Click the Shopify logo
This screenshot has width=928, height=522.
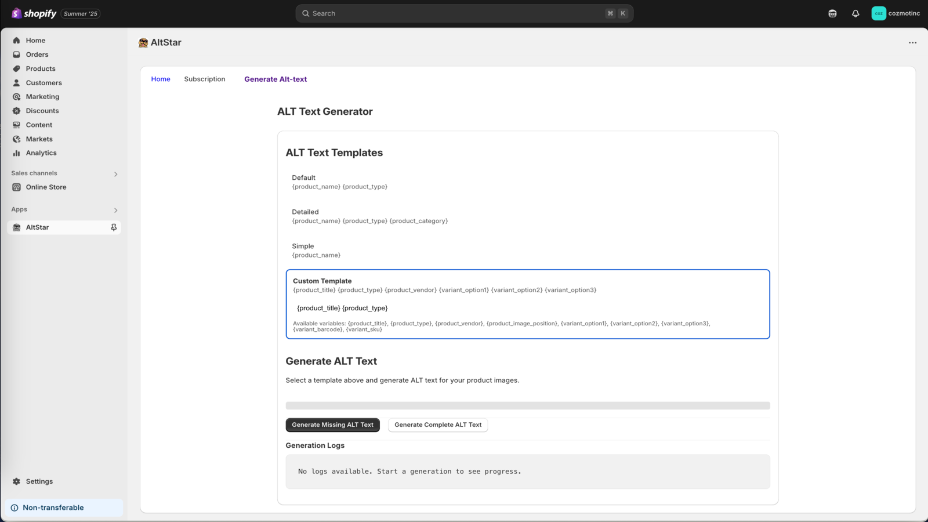click(34, 13)
